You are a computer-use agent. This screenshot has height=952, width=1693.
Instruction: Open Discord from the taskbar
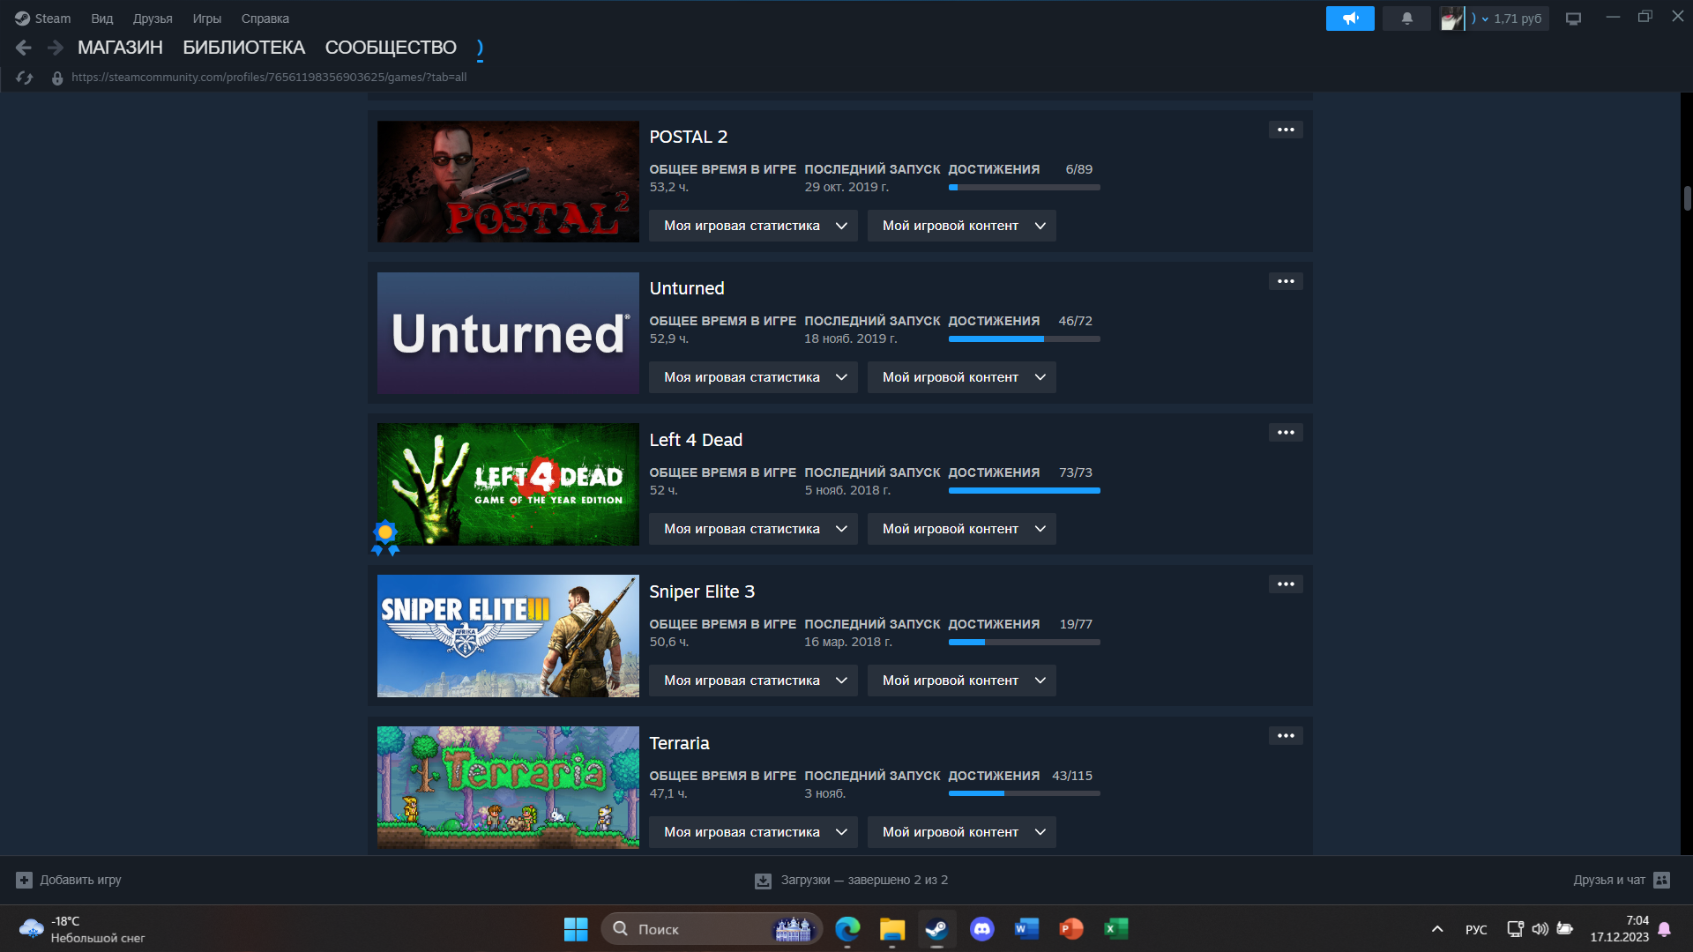tap(981, 929)
